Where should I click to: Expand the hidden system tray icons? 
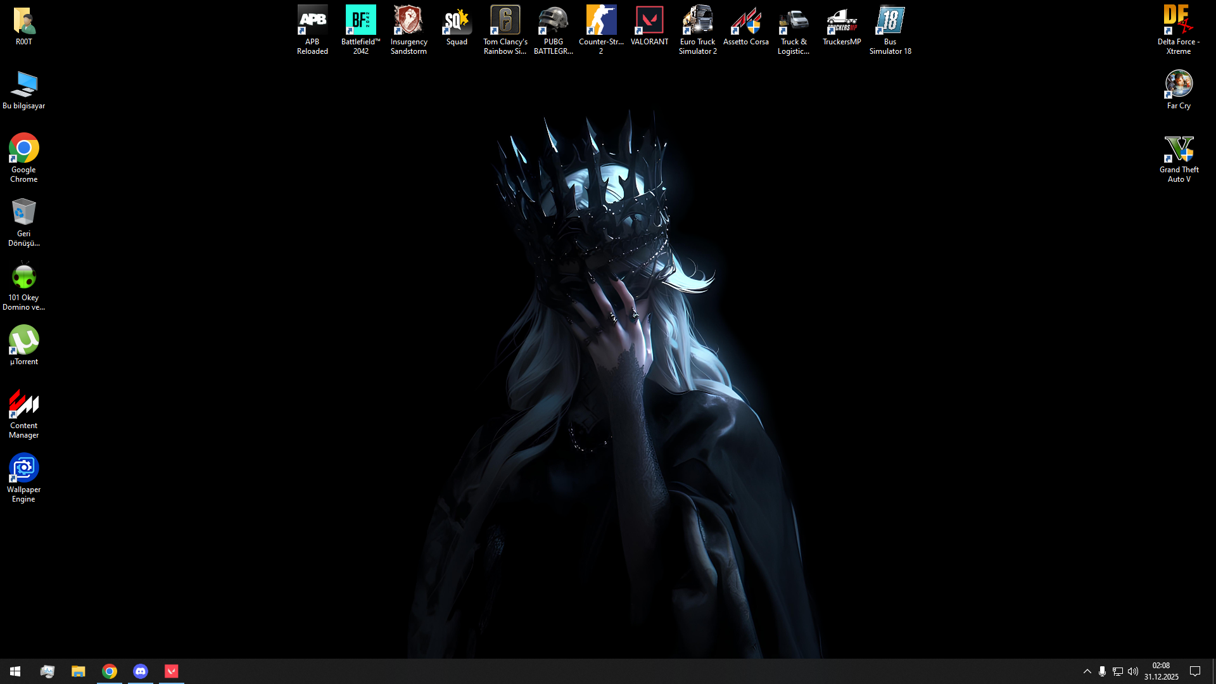coord(1087,671)
